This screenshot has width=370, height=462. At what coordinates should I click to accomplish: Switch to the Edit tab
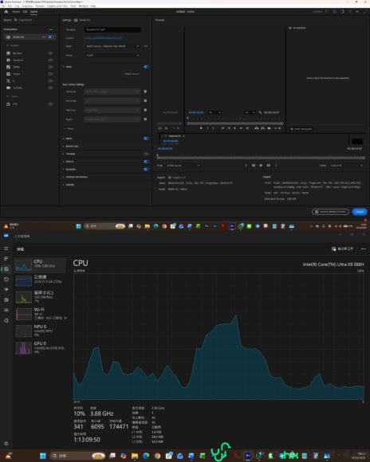pyautogui.click(x=25, y=11)
